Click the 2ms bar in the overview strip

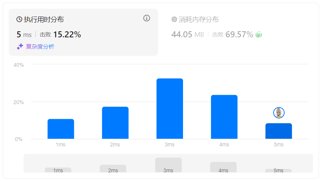click(x=113, y=169)
